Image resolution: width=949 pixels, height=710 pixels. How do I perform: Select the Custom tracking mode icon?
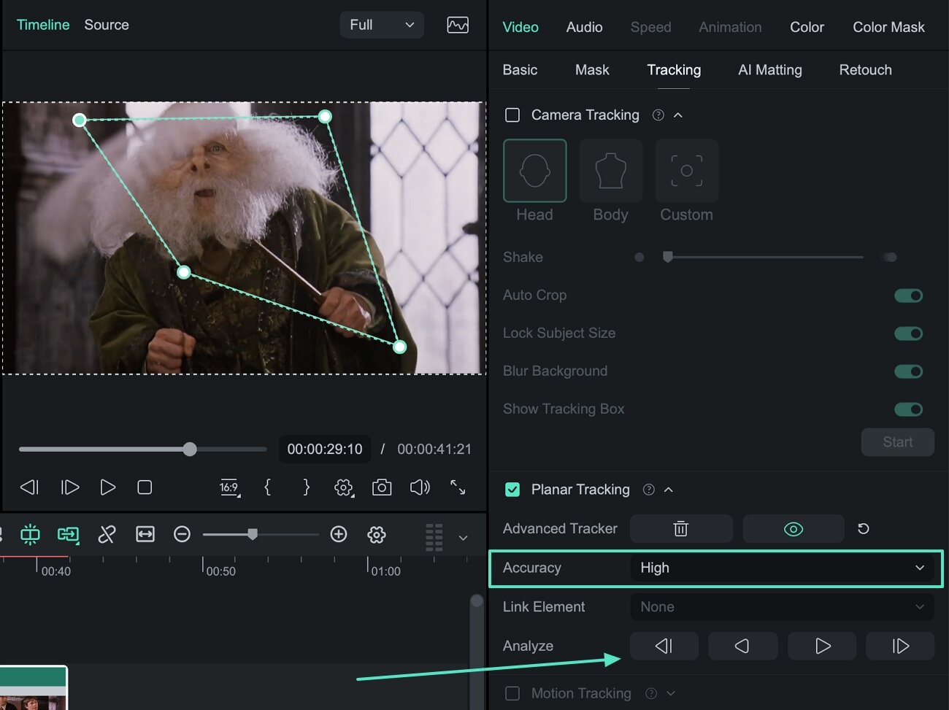pyautogui.click(x=686, y=171)
